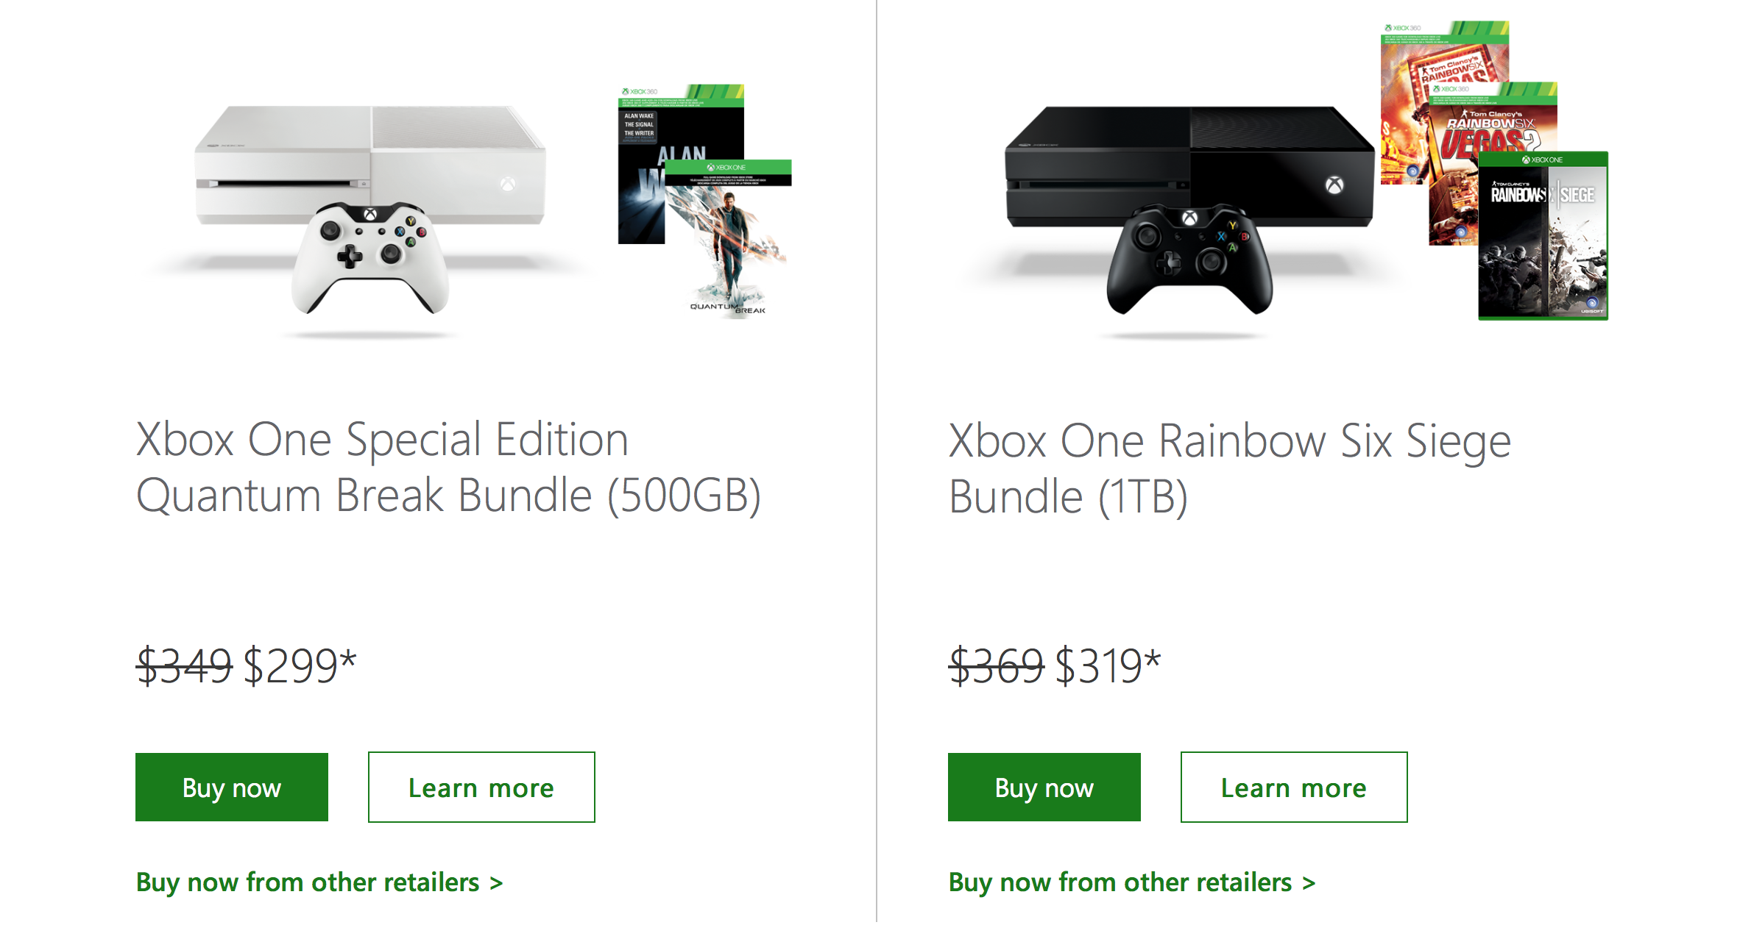The image size is (1740, 925).
Task: Click the white Xbox controller image
Action: (x=370, y=257)
